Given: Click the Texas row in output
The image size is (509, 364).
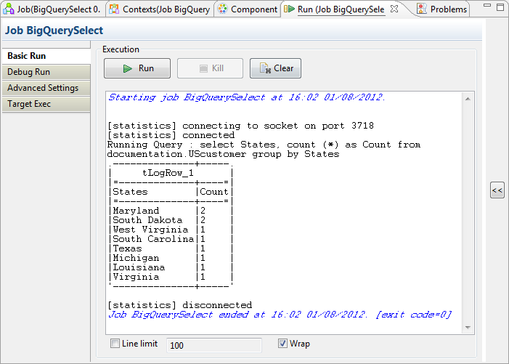Looking at the screenshot, I should coord(171,248).
